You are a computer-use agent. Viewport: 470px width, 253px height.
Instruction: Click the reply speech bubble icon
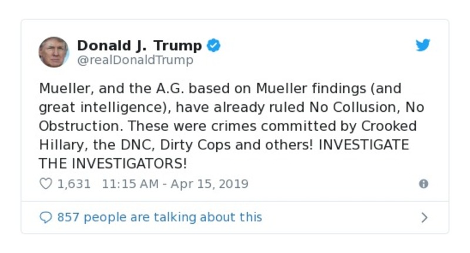point(45,217)
